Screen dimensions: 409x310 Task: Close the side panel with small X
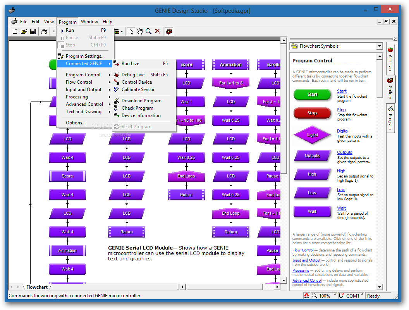tap(395, 39)
